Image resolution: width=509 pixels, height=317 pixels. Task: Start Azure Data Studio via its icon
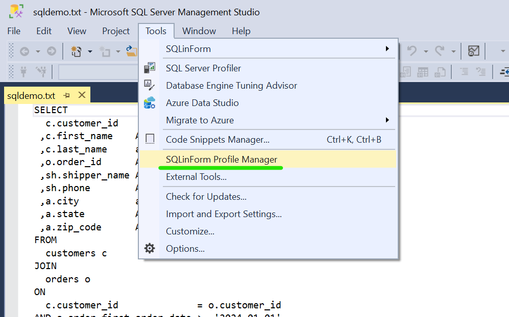click(x=150, y=102)
